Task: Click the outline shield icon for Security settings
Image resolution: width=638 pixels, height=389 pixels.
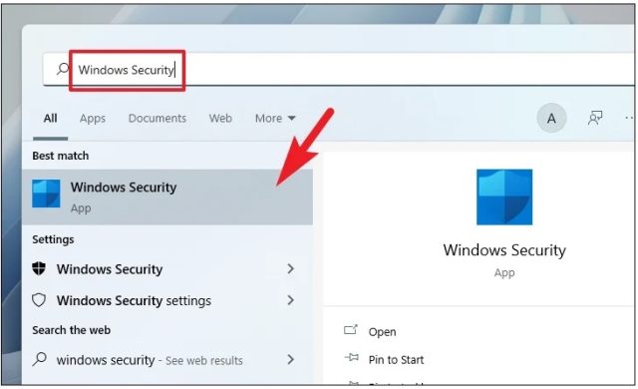Action: coord(39,300)
